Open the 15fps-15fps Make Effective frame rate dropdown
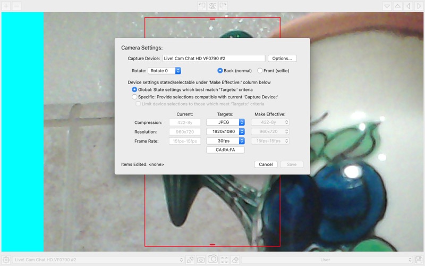 pos(270,140)
